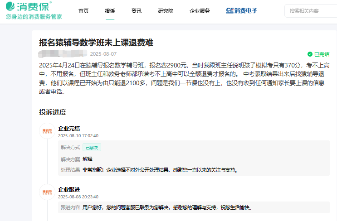Click the 已解决 resolution tag
Screen dimensions: 337x221
pos(92,147)
